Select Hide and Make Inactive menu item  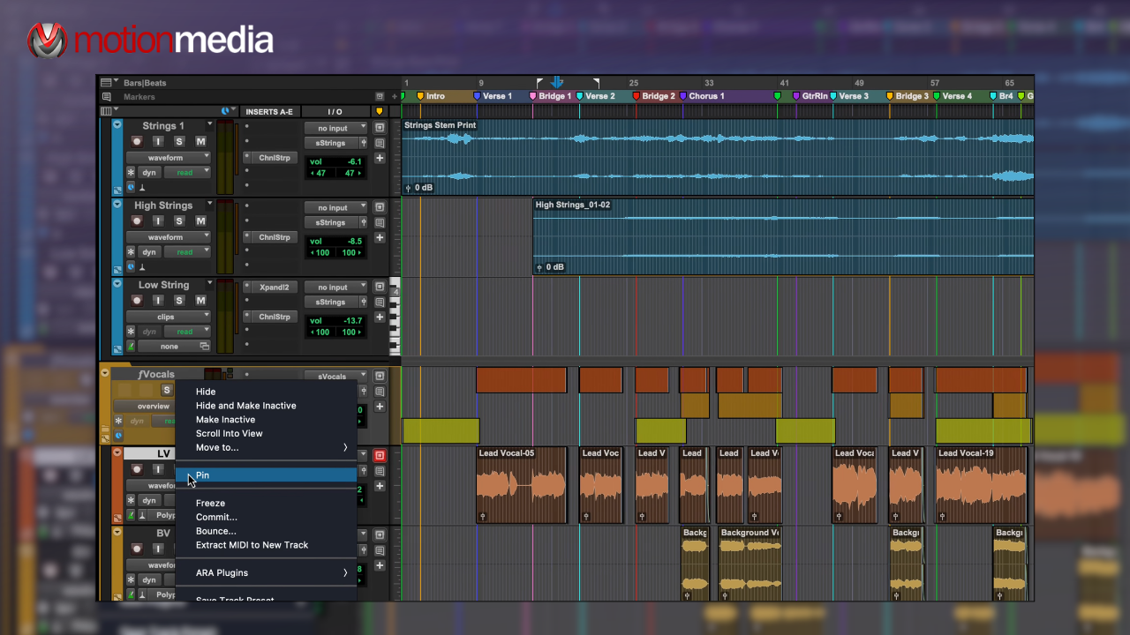(246, 406)
